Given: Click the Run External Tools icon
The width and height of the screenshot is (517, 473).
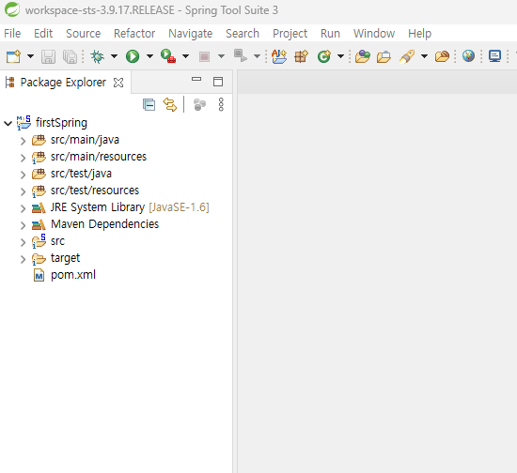Looking at the screenshot, I should pos(168,56).
